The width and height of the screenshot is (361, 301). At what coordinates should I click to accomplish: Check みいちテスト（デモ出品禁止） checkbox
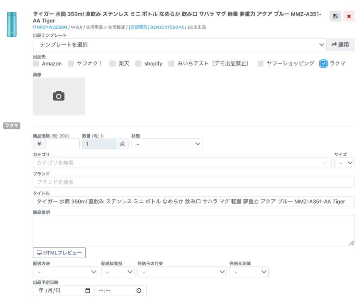pos(171,64)
